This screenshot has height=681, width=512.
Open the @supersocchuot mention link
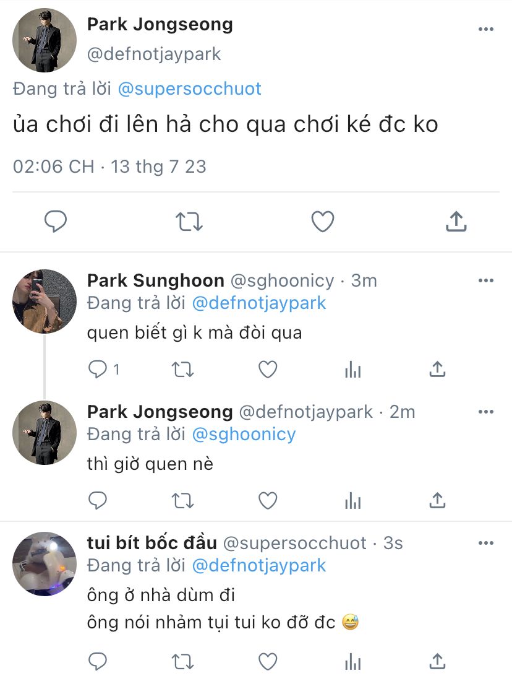(189, 89)
